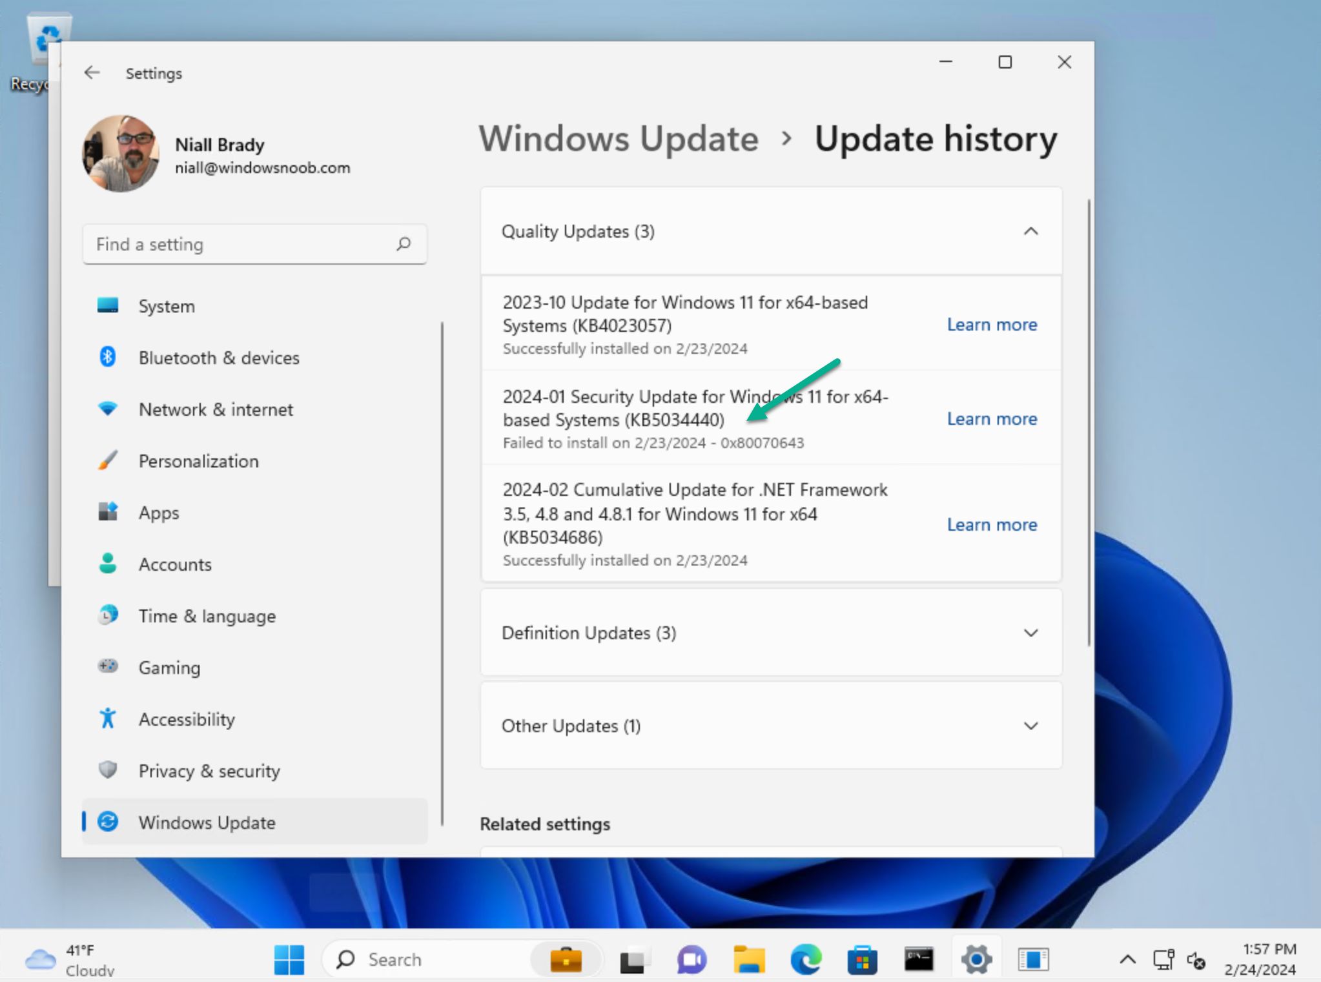Open File Explorer from the taskbar
The height and width of the screenshot is (982, 1321).
click(x=749, y=960)
